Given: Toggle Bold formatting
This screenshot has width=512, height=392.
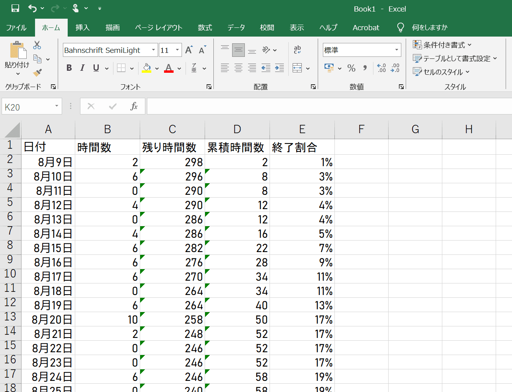Looking at the screenshot, I should tap(69, 68).
